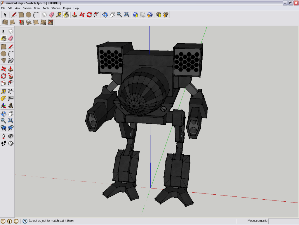
Task: Choose the Walk footprints tool
Action: tap(4, 143)
